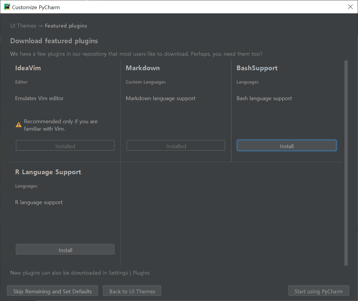
Task: Click the Markdown plugin title
Action: coord(143,68)
